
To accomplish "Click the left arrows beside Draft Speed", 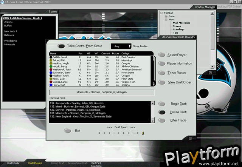I will (109, 127).
